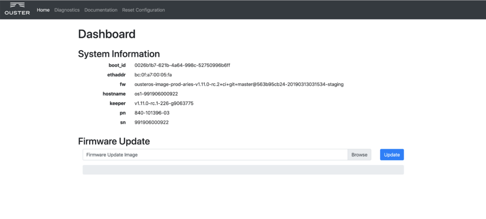Image resolution: width=486 pixels, height=219 pixels.
Task: Open the Home nav item
Action: coord(43,10)
